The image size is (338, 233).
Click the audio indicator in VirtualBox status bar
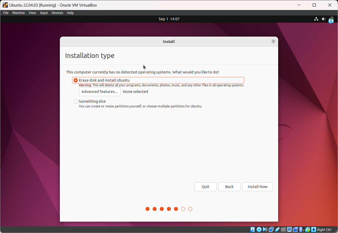point(265,230)
